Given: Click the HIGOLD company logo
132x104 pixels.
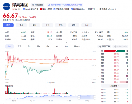Looking at the screenshot, I should [x=7, y=7].
